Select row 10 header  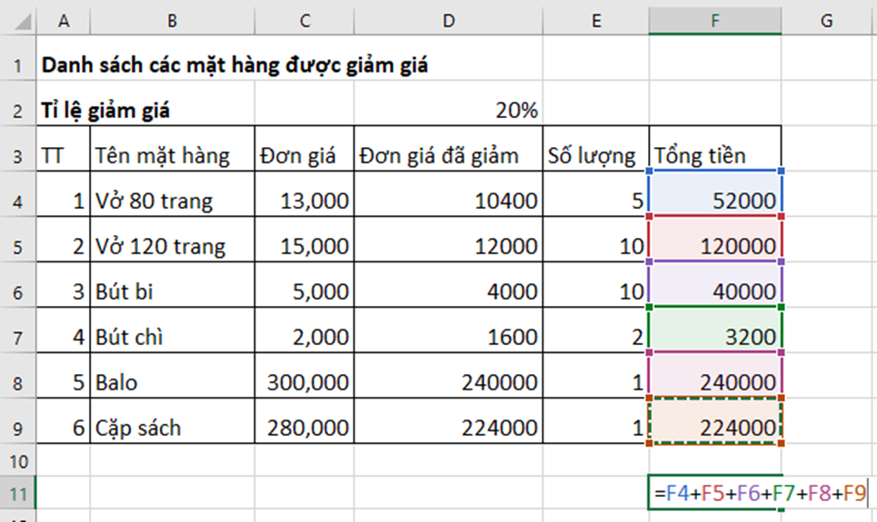18,461
